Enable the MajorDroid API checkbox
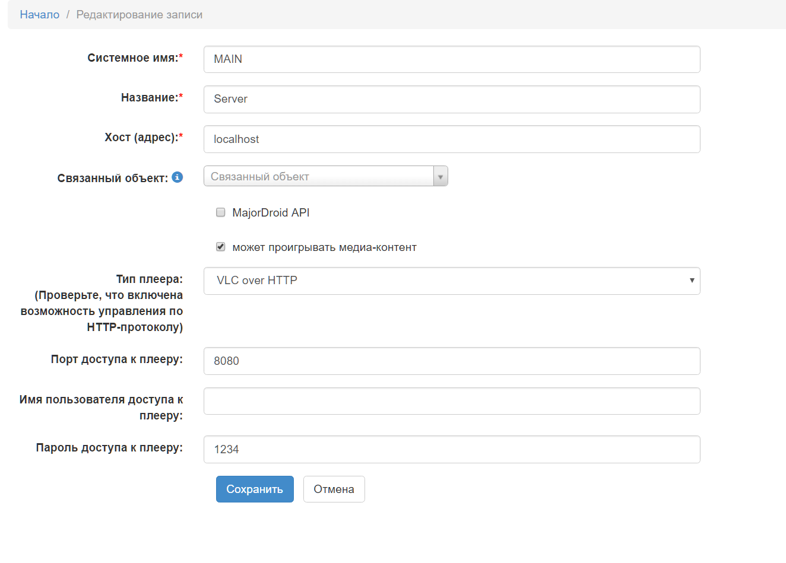Image resolution: width=786 pixels, height=563 pixels. (221, 212)
